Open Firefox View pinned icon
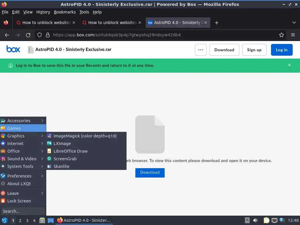 coord(6,23)
